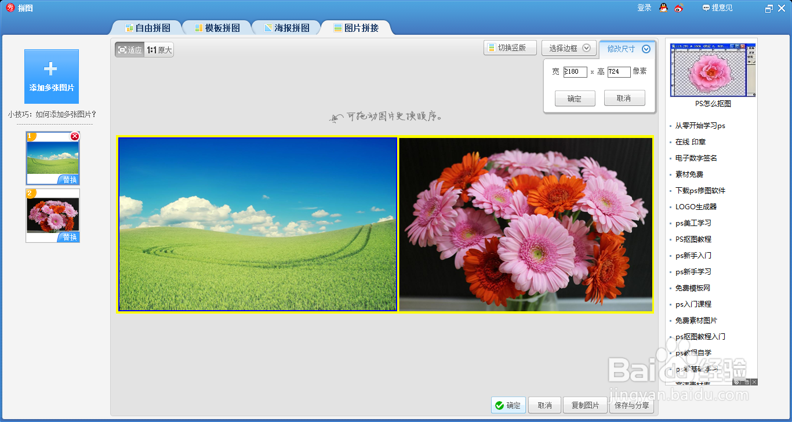Open the ps美工学习 link
The height and width of the screenshot is (422, 792).
point(693,223)
